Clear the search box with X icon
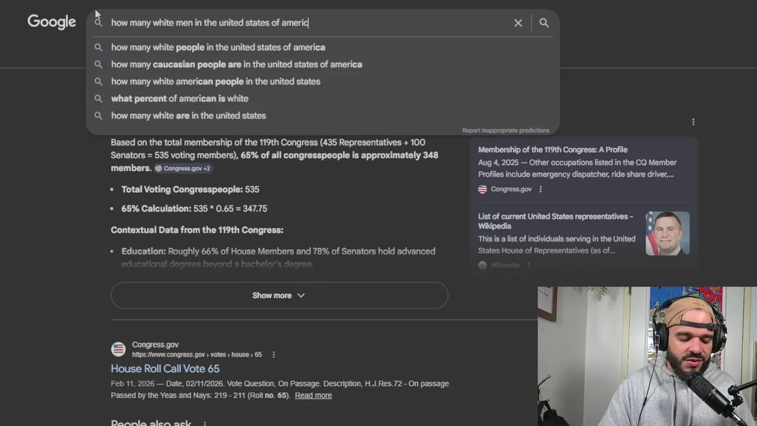This screenshot has width=757, height=426. [x=518, y=23]
